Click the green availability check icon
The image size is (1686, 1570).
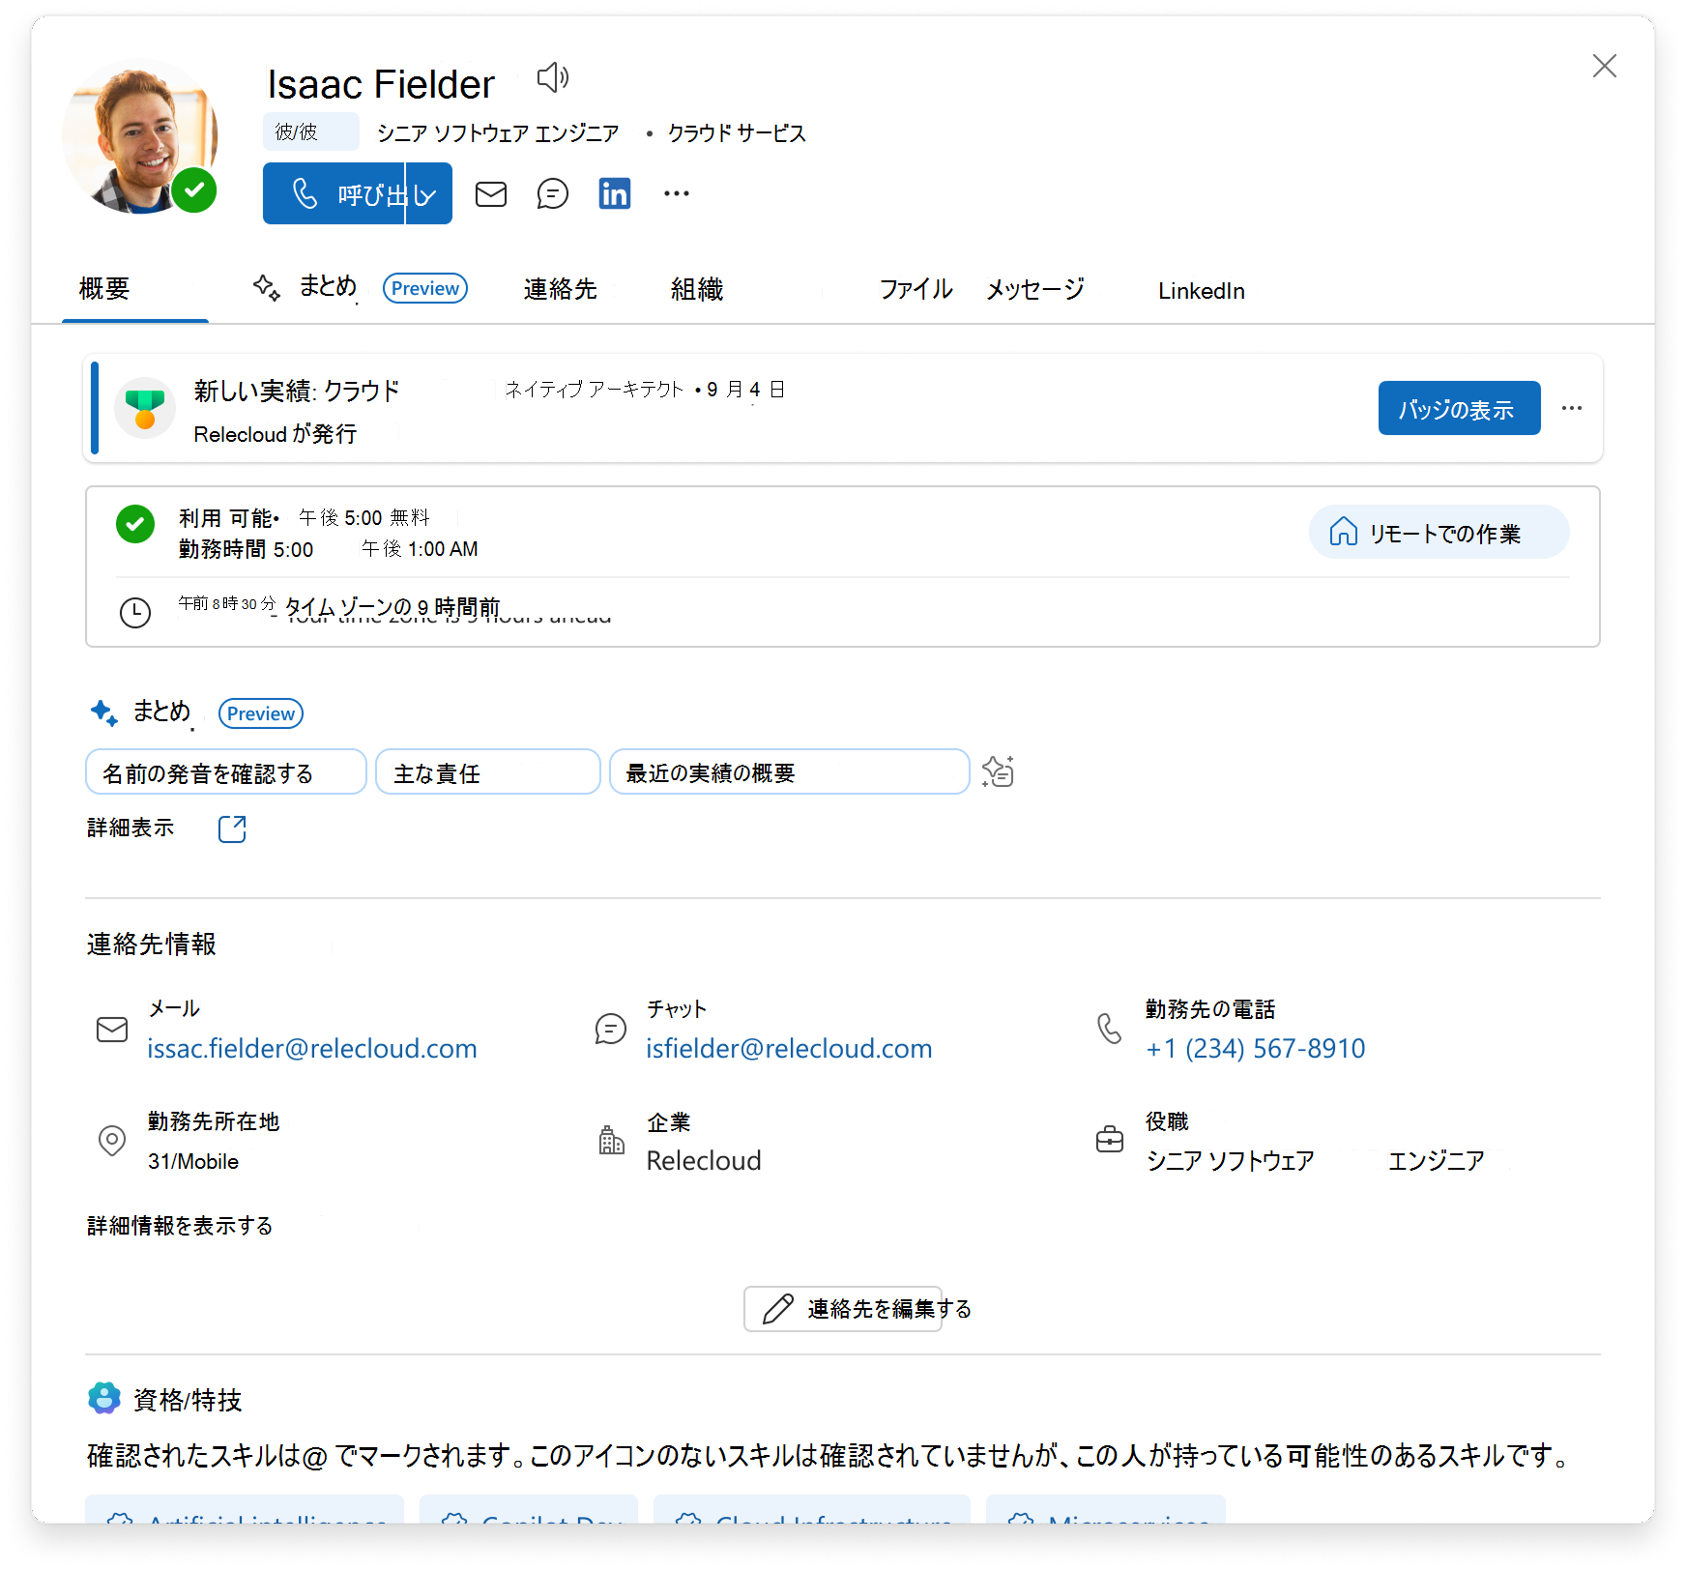(x=135, y=524)
